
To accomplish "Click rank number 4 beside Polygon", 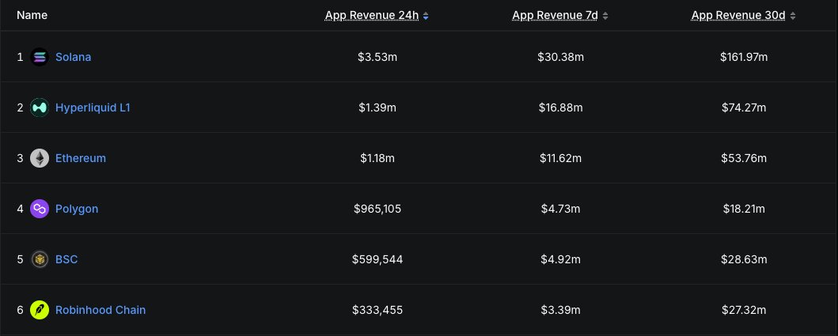I will click(x=21, y=209).
